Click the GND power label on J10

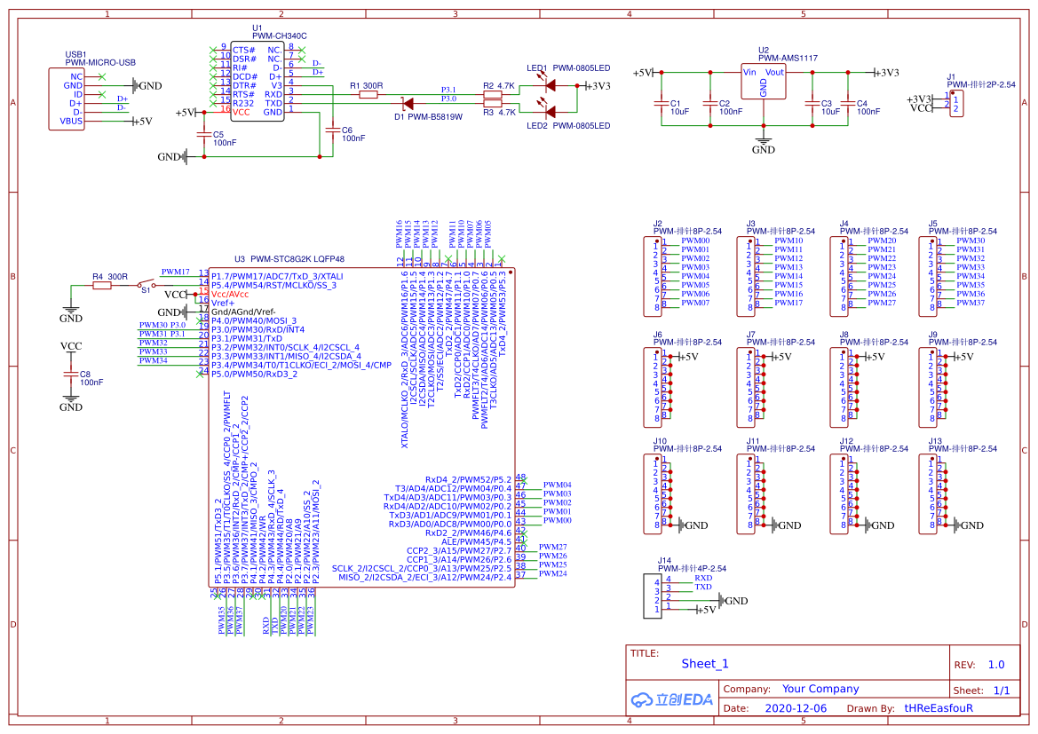[696, 525]
